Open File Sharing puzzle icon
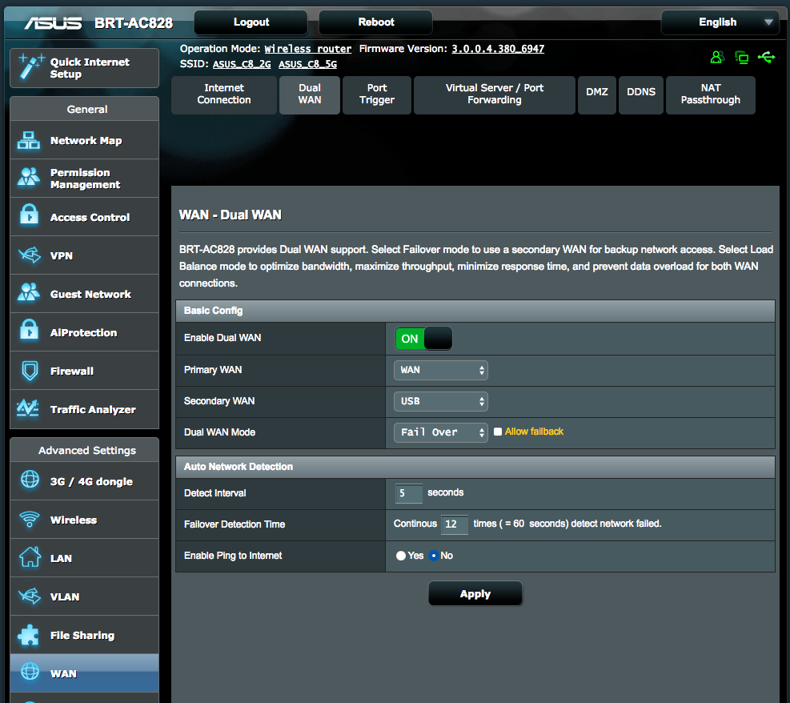The image size is (790, 703). pyautogui.click(x=29, y=635)
